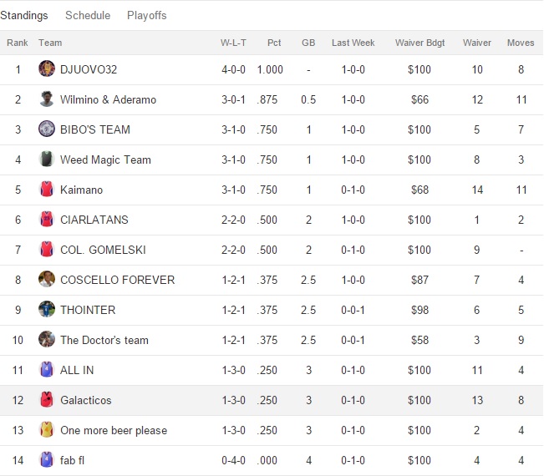
Task: Click One more beer please jersey icon
Action: (x=47, y=430)
